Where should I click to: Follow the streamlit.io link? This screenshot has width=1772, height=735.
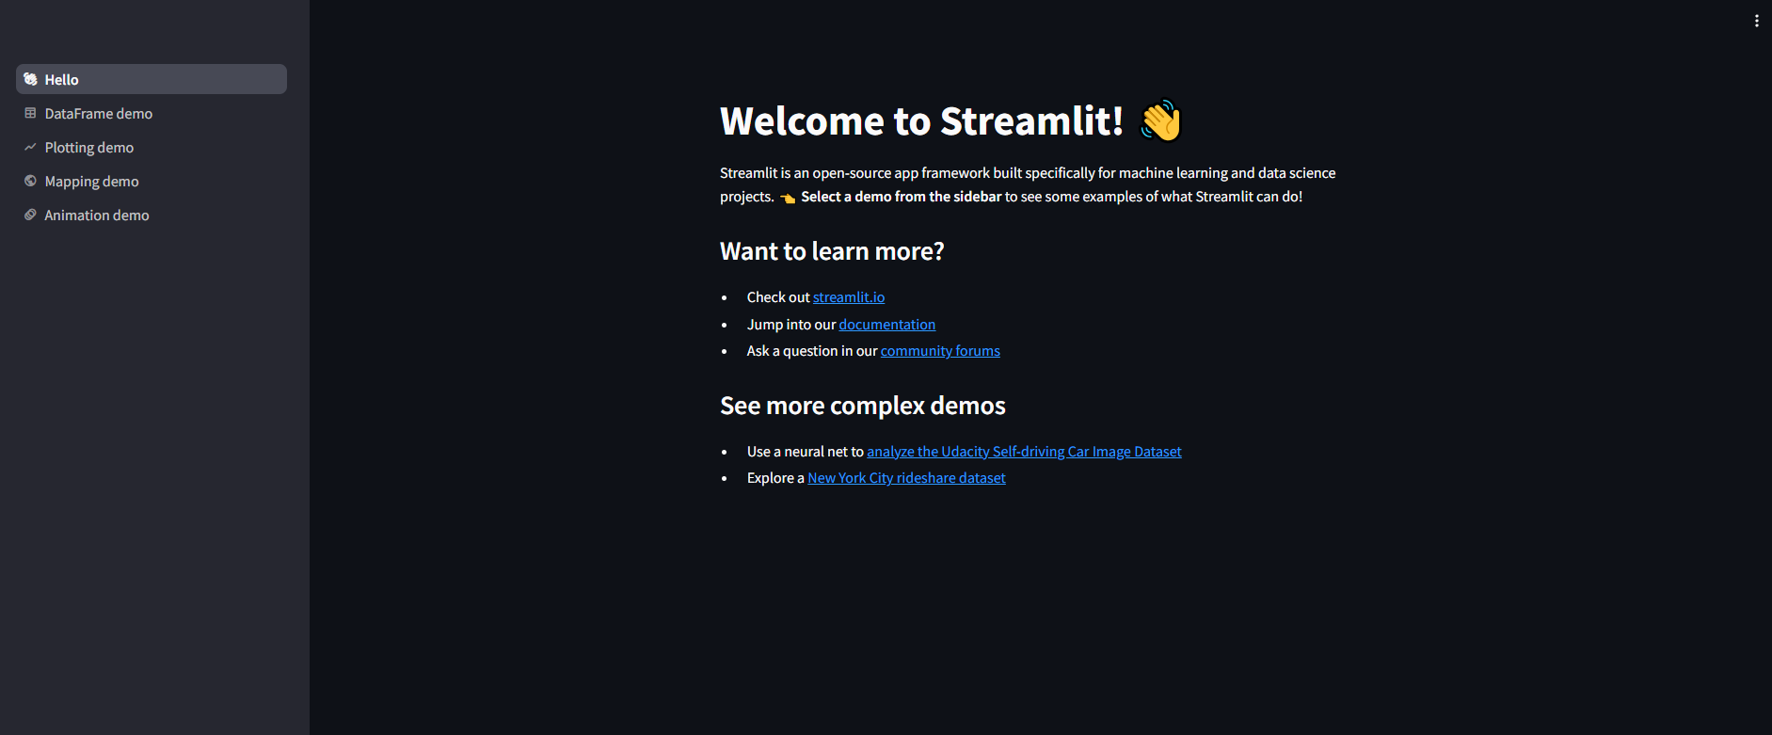click(849, 297)
